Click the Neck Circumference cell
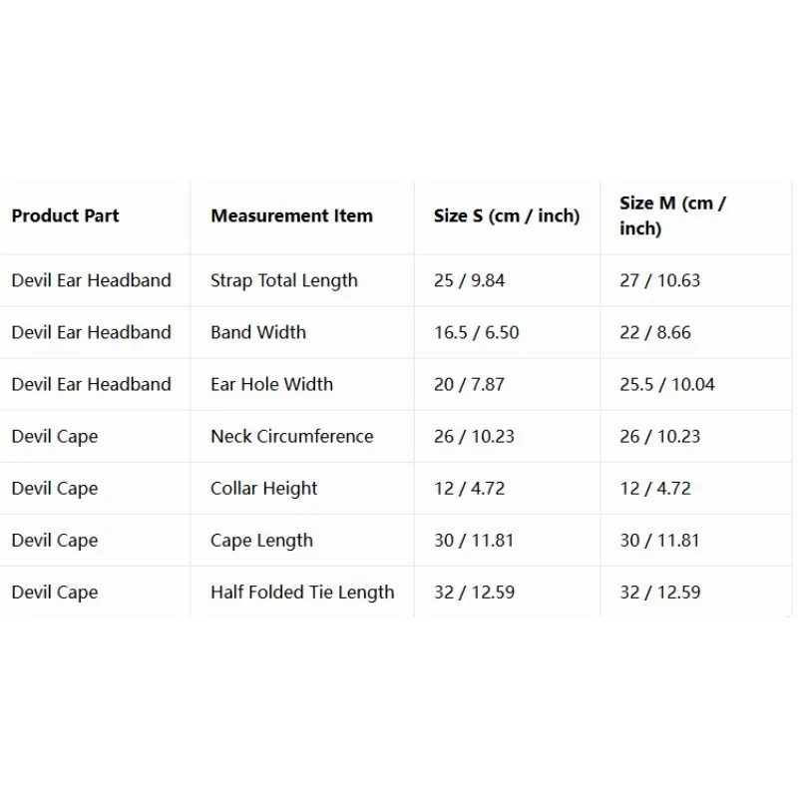Screen dimensions: 798x798 point(292,436)
